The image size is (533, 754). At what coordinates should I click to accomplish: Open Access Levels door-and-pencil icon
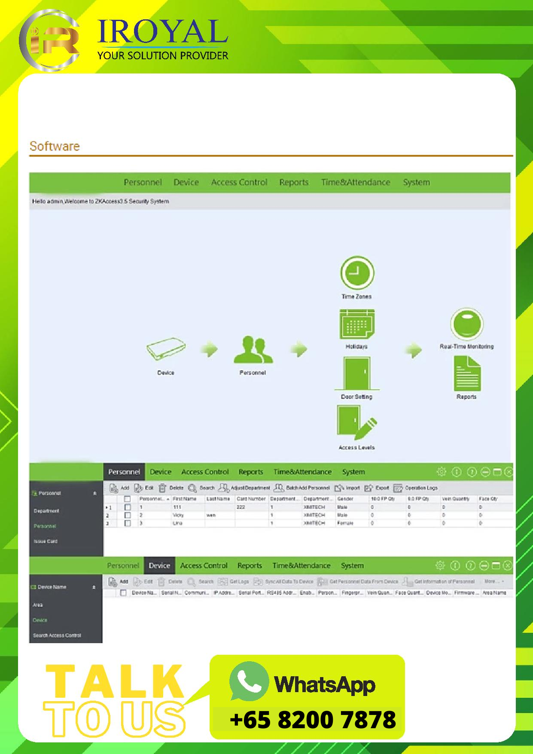[356, 424]
